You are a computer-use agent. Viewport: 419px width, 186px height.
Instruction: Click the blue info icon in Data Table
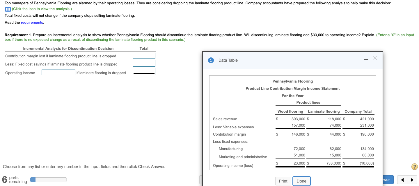click(x=211, y=60)
